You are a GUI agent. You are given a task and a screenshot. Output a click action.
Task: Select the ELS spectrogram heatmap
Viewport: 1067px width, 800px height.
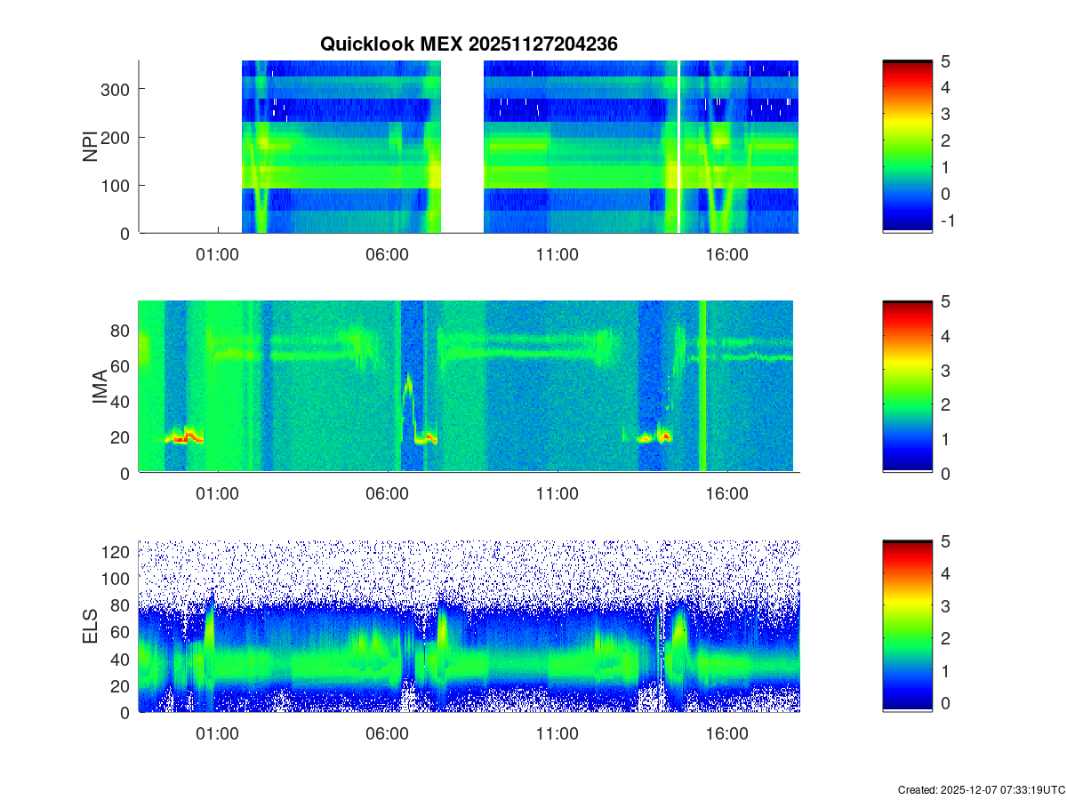(x=469, y=626)
